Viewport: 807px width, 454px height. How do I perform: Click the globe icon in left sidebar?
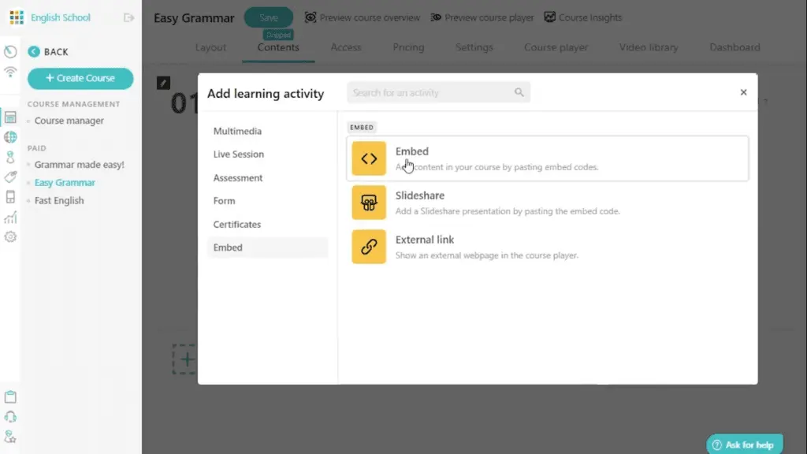click(x=10, y=137)
